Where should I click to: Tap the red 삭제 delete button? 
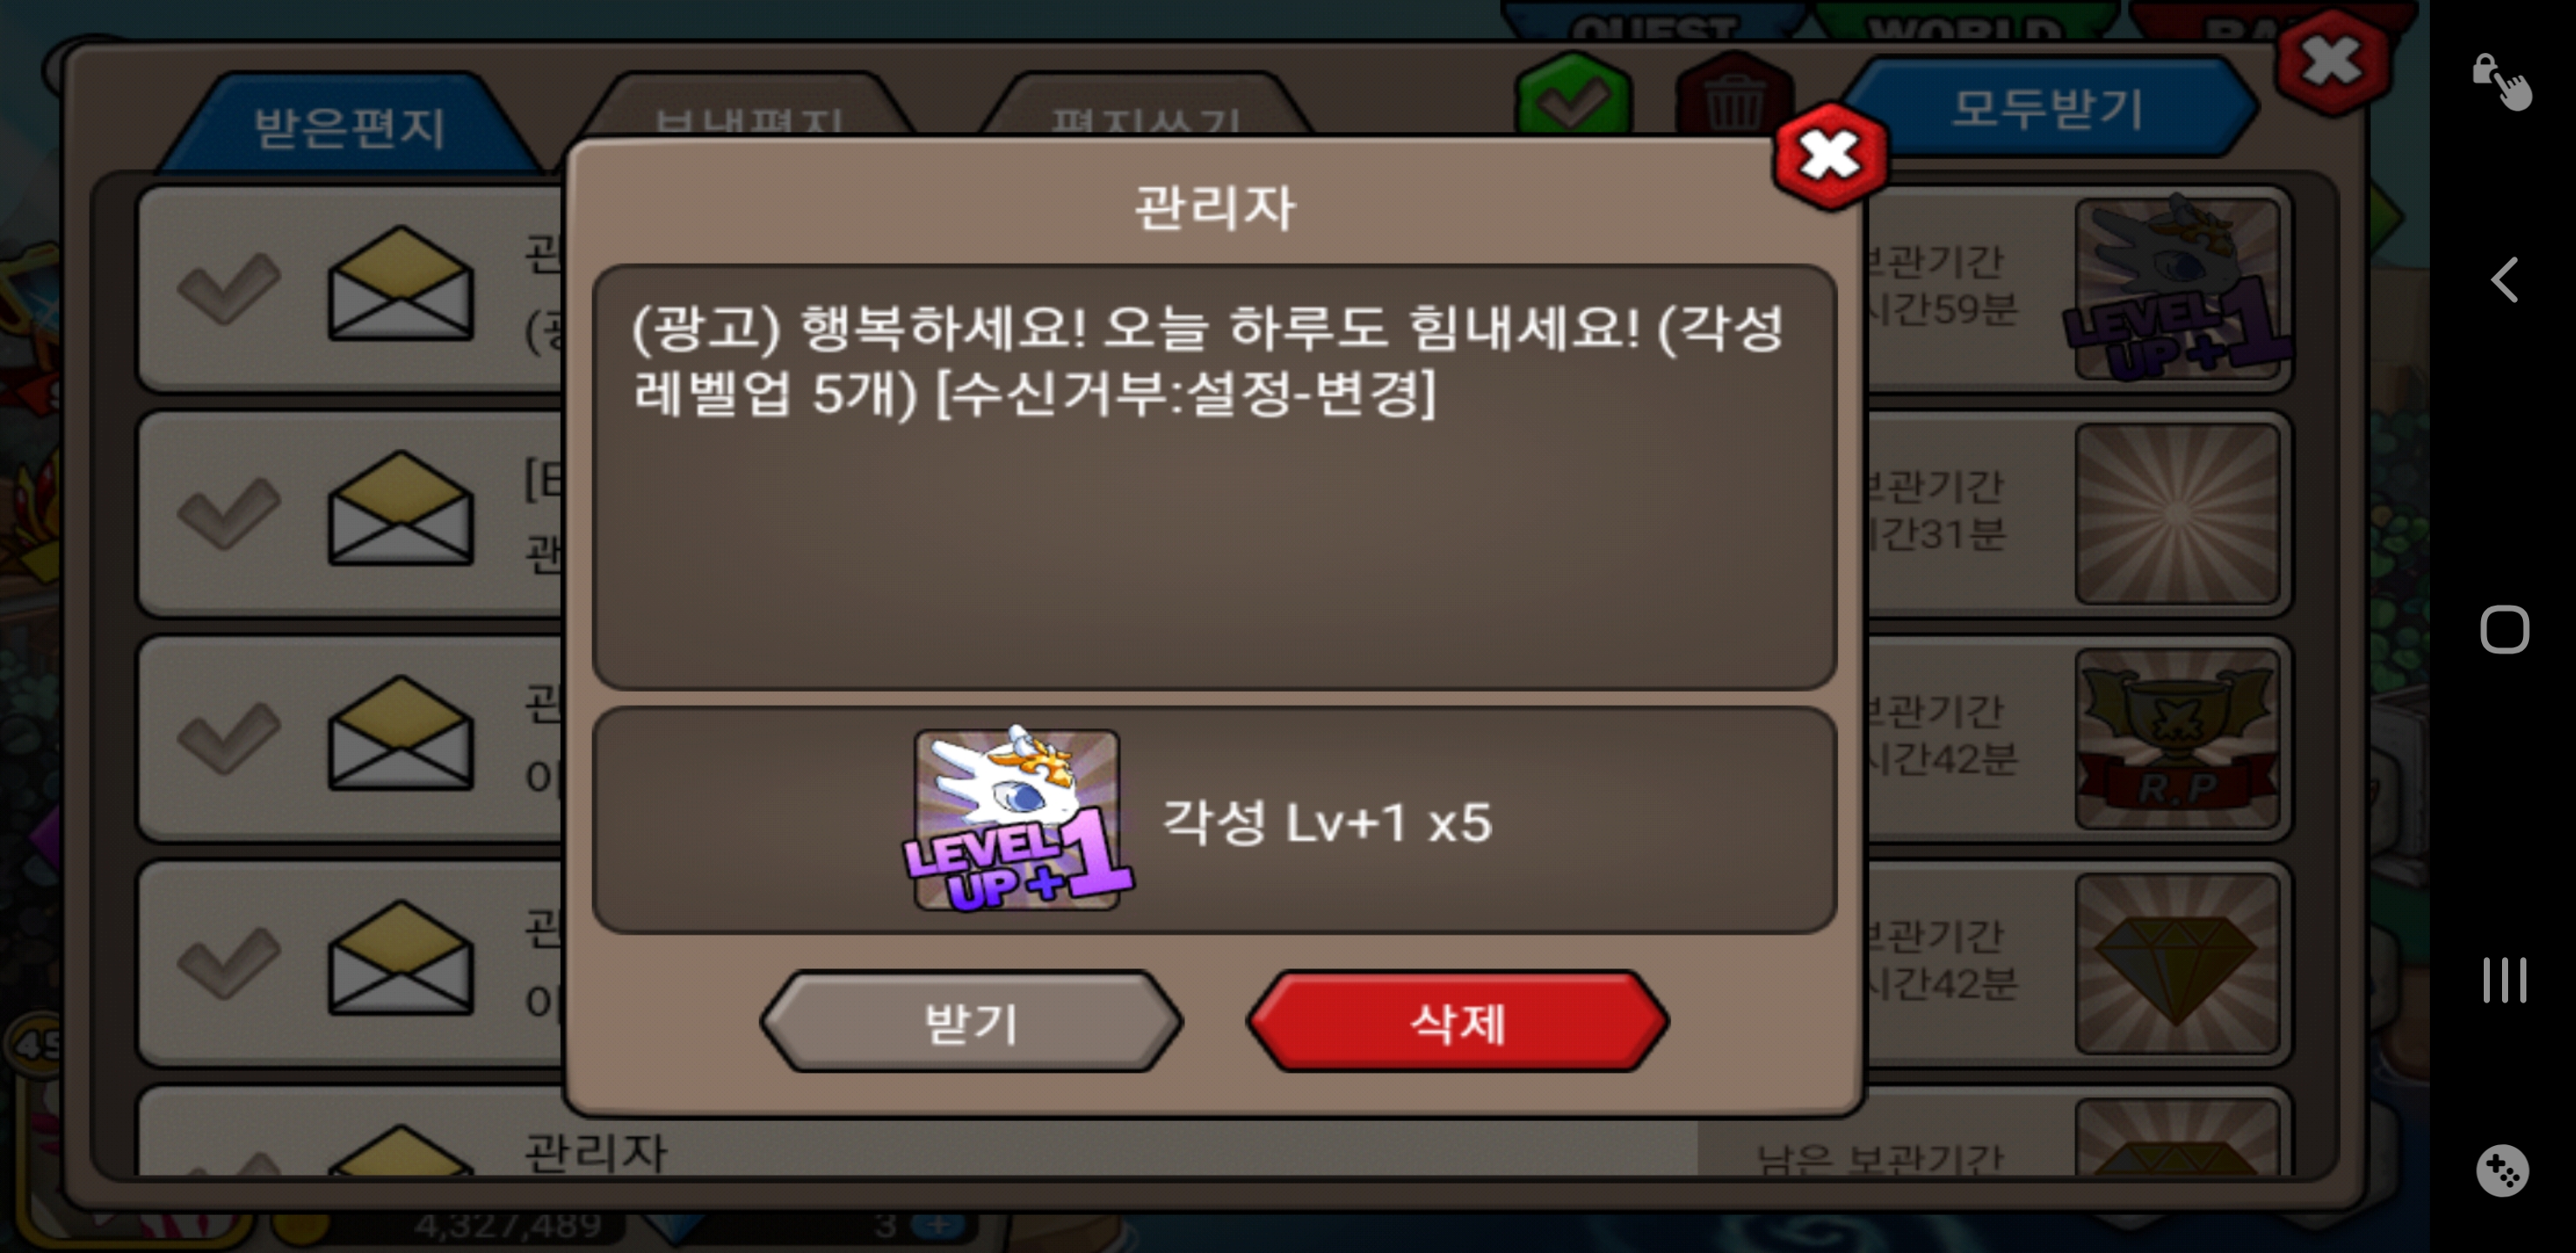1457,1022
